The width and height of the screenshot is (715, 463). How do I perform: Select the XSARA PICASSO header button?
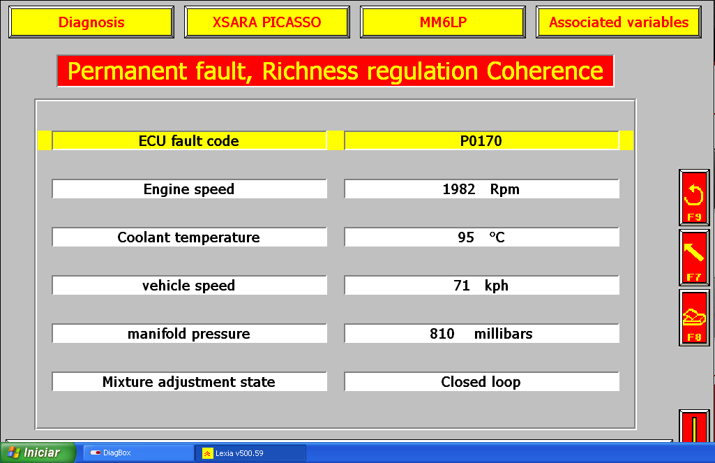[266, 22]
